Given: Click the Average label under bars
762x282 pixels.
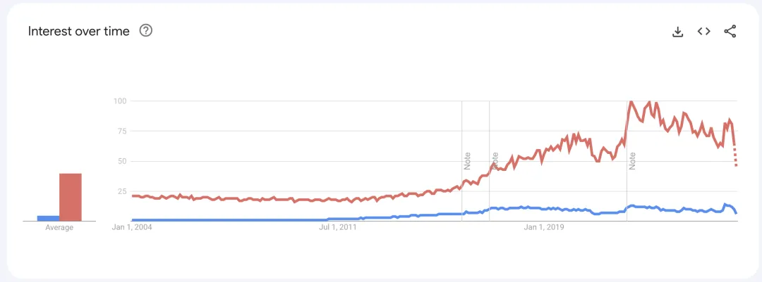Looking at the screenshot, I should pos(59,228).
